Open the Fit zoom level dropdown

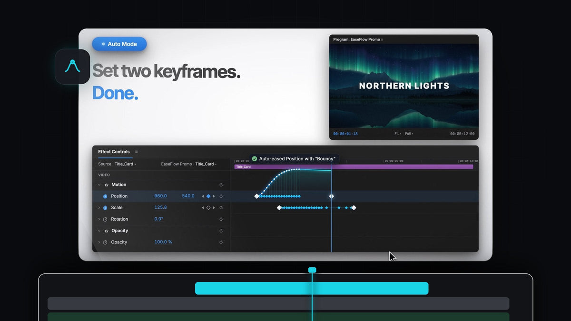click(398, 134)
